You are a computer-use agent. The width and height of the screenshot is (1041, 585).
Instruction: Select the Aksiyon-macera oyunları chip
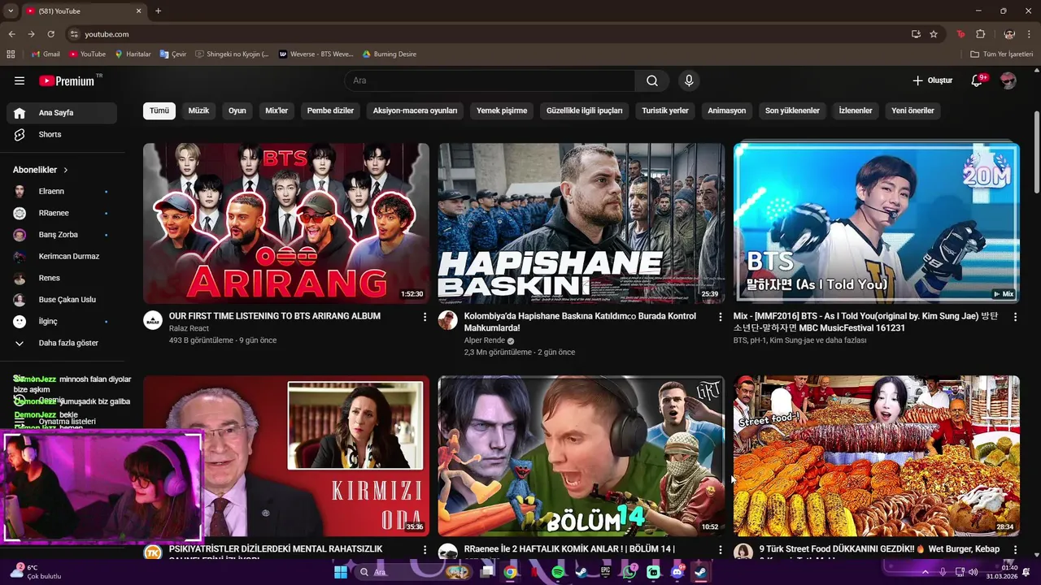click(415, 110)
